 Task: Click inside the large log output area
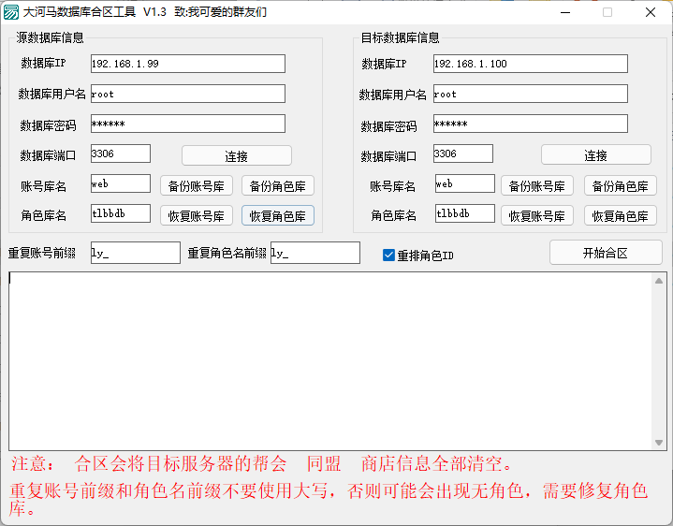[x=335, y=360]
